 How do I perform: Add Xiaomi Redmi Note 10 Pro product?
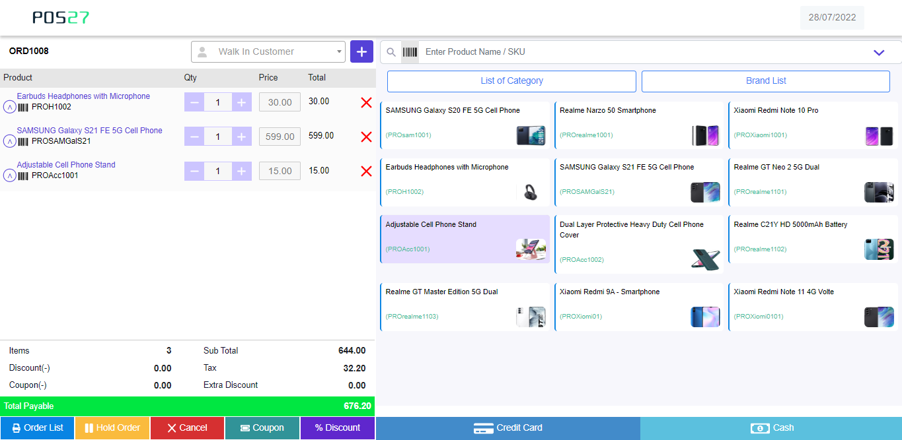pyautogui.click(x=813, y=125)
